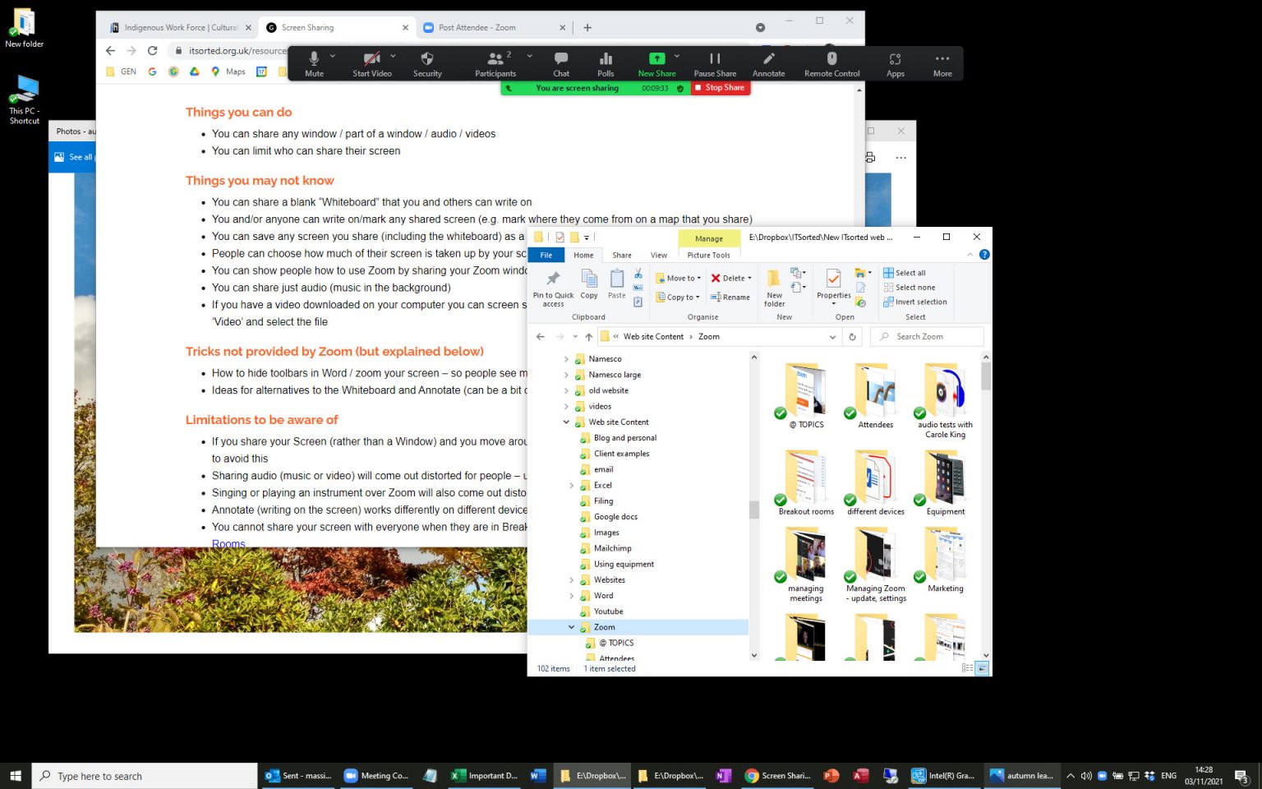Image resolution: width=1262 pixels, height=789 pixels.
Task: Collapse the Zoom folder in tree
Action: (572, 627)
